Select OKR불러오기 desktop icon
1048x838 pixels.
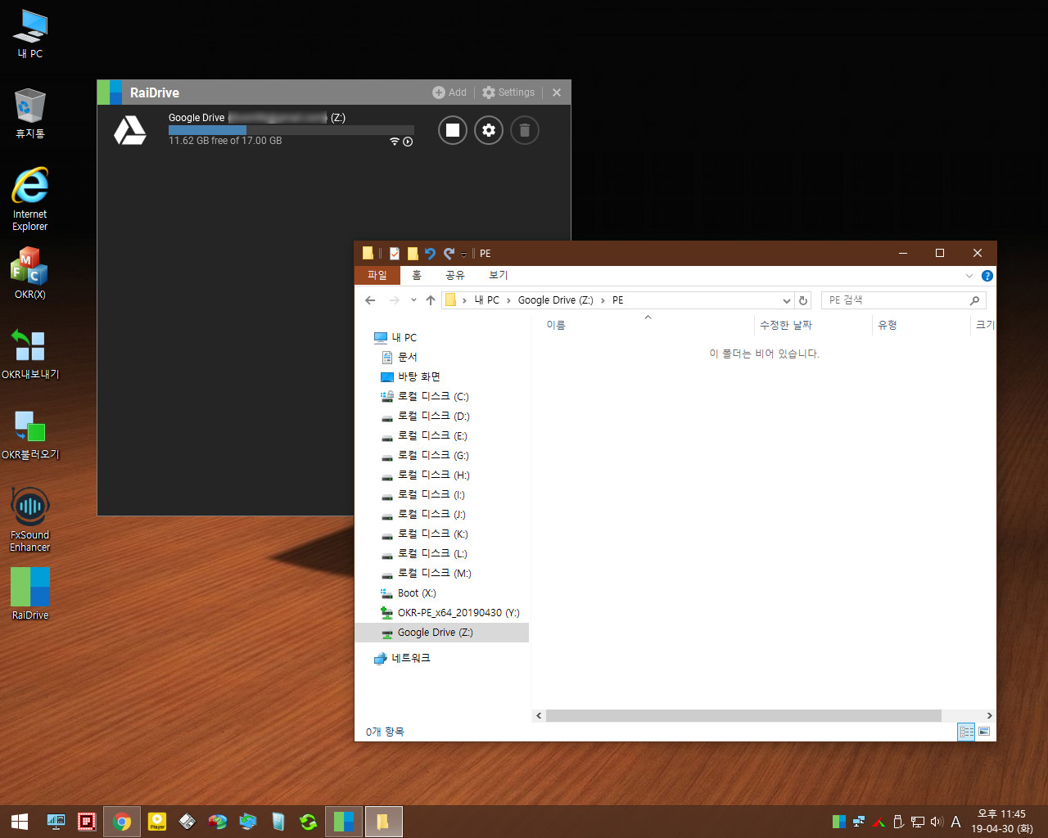tap(30, 434)
